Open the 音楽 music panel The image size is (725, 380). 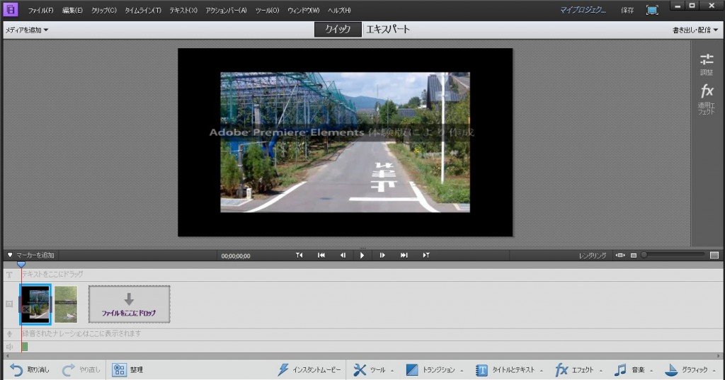pyautogui.click(x=634, y=370)
